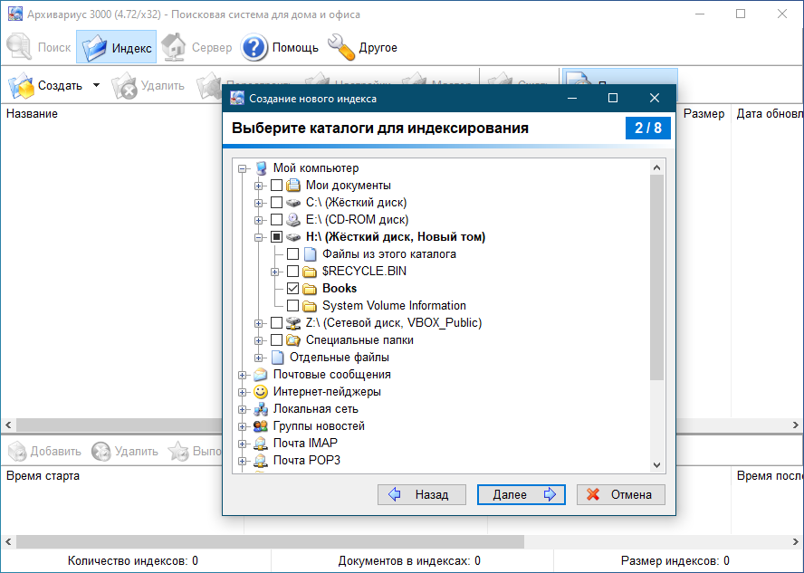Image resolution: width=804 pixels, height=573 pixels.
Task: Open the Другое menu
Action: coord(363,47)
